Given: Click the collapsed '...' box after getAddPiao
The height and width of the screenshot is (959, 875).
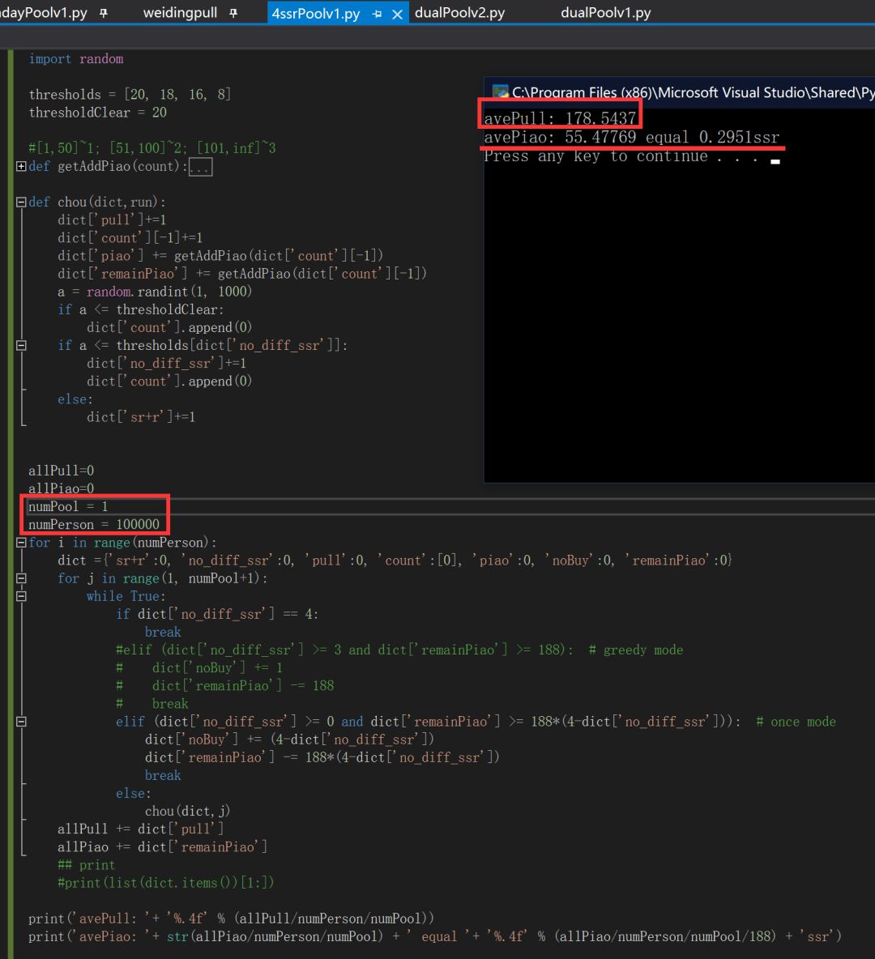Looking at the screenshot, I should [x=200, y=166].
